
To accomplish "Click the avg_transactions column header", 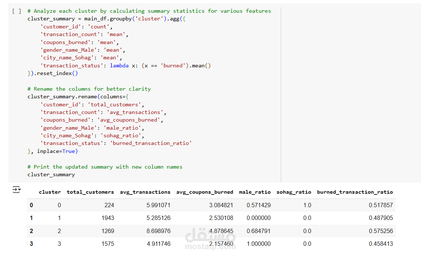I will pyautogui.click(x=145, y=192).
